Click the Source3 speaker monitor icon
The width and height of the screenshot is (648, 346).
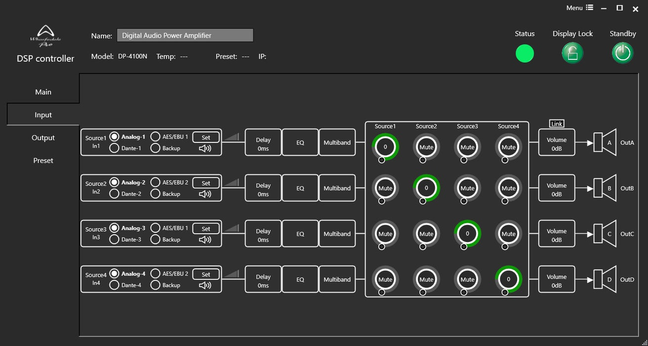pos(205,240)
